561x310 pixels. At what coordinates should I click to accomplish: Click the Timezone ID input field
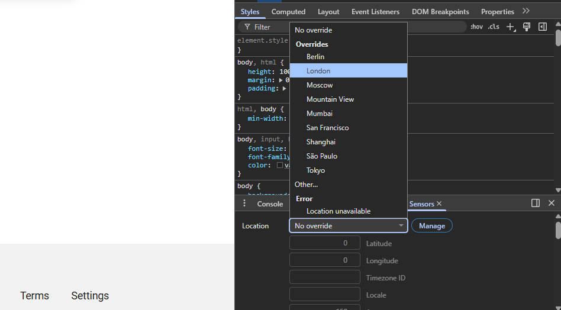coord(325,277)
